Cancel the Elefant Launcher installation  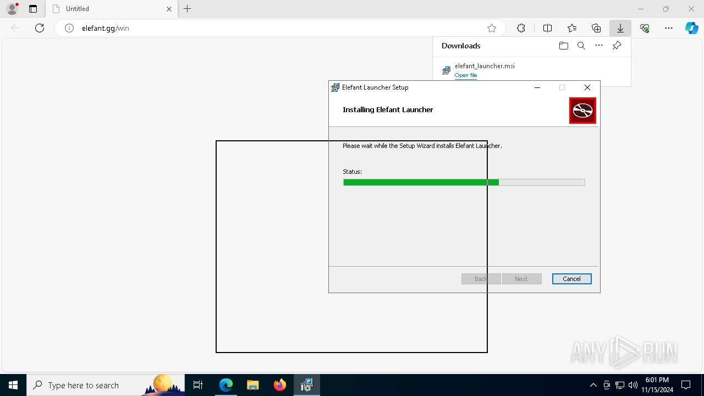pyautogui.click(x=571, y=279)
